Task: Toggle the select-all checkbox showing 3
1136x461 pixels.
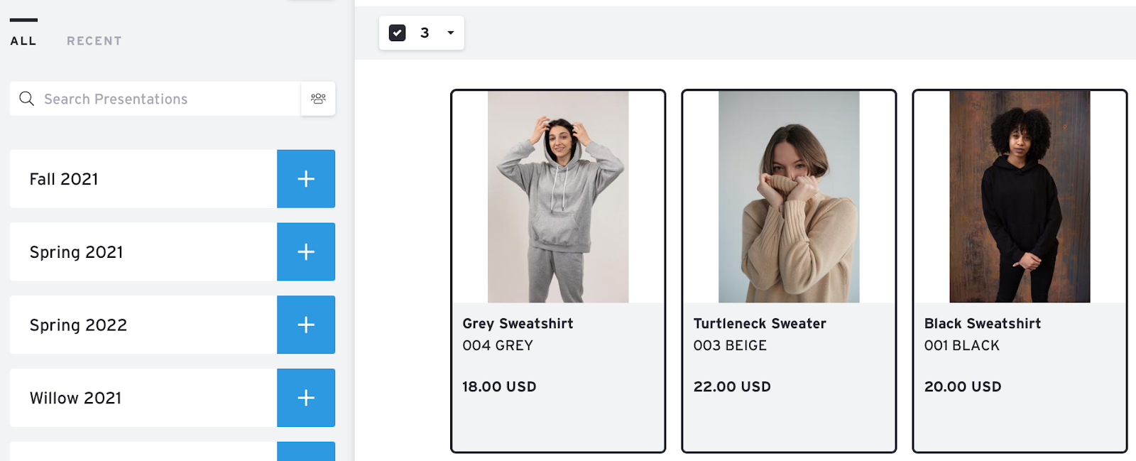Action: (398, 33)
